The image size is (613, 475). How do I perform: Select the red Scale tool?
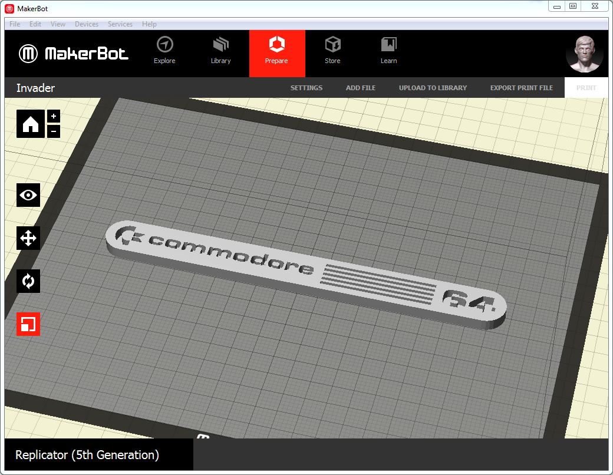click(28, 324)
